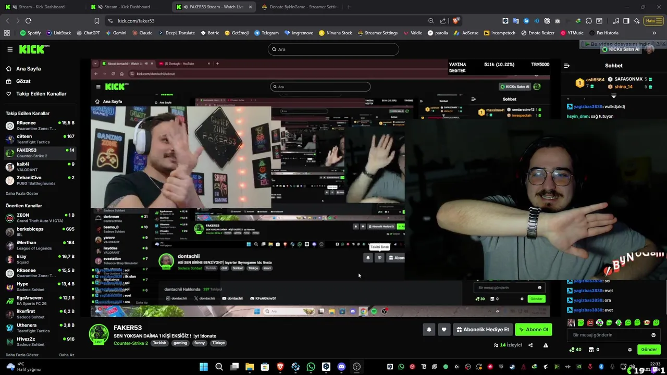This screenshot has height=375, width=667.
Task: Open Discord from the taskbar
Action: [341, 367]
